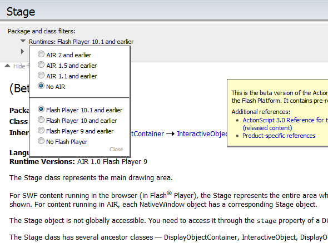Click the Additional references label
The height and width of the screenshot is (243, 328).
(x=261, y=112)
